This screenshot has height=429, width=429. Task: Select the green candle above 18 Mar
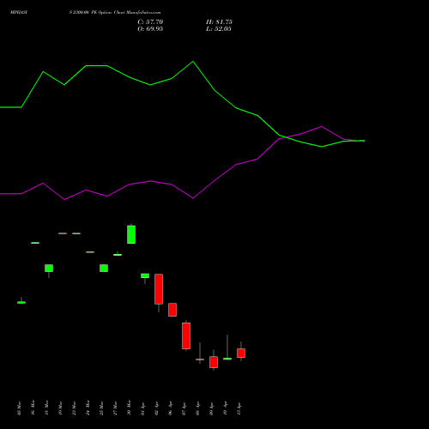coord(49,269)
